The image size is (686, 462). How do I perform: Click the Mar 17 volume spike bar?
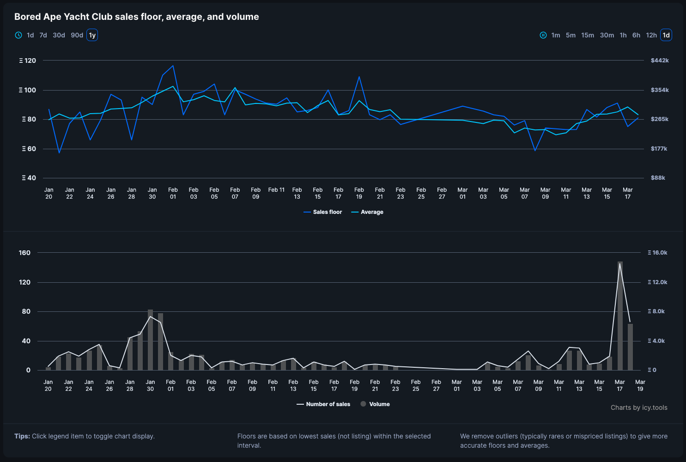(x=620, y=316)
